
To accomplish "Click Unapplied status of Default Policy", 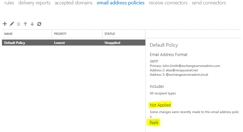I will pyautogui.click(x=112, y=43).
